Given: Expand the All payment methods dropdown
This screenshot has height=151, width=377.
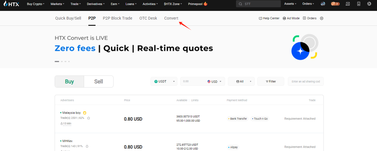Looking at the screenshot, I should (241, 81).
